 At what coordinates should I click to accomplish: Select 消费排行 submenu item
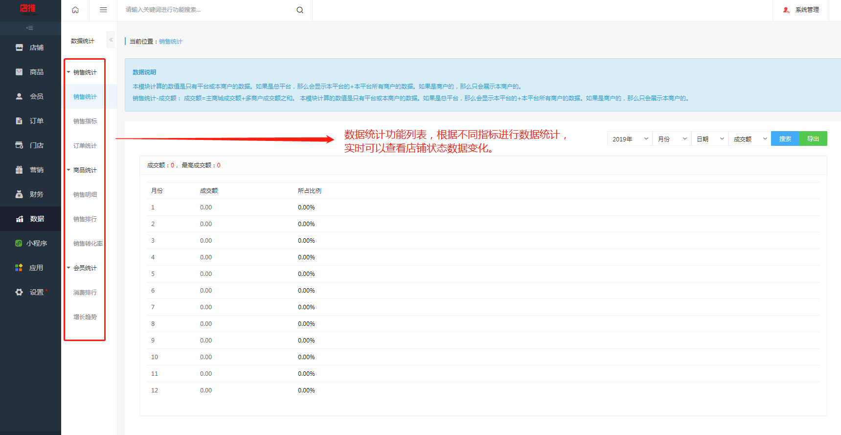click(x=85, y=293)
